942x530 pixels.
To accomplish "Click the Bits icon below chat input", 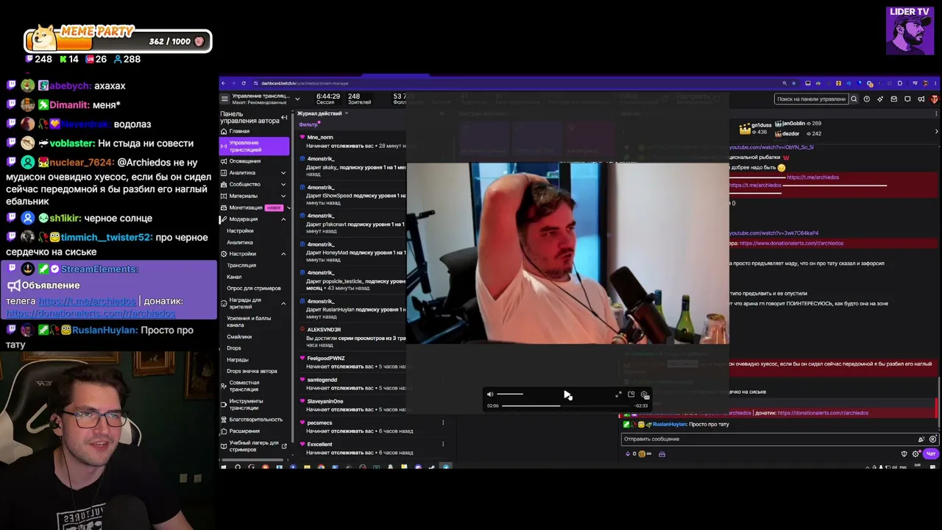I will click(628, 453).
